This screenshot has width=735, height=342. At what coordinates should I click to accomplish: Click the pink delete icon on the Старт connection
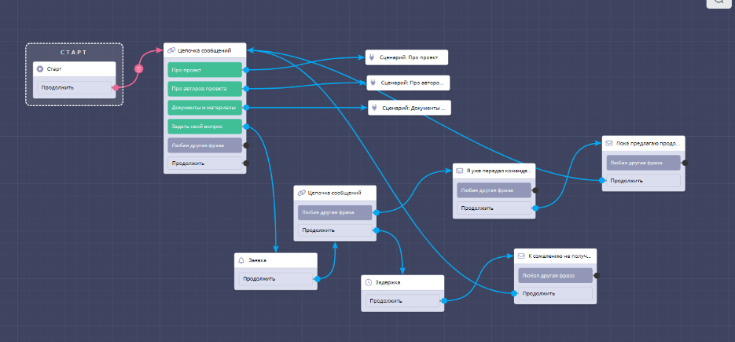pos(138,69)
